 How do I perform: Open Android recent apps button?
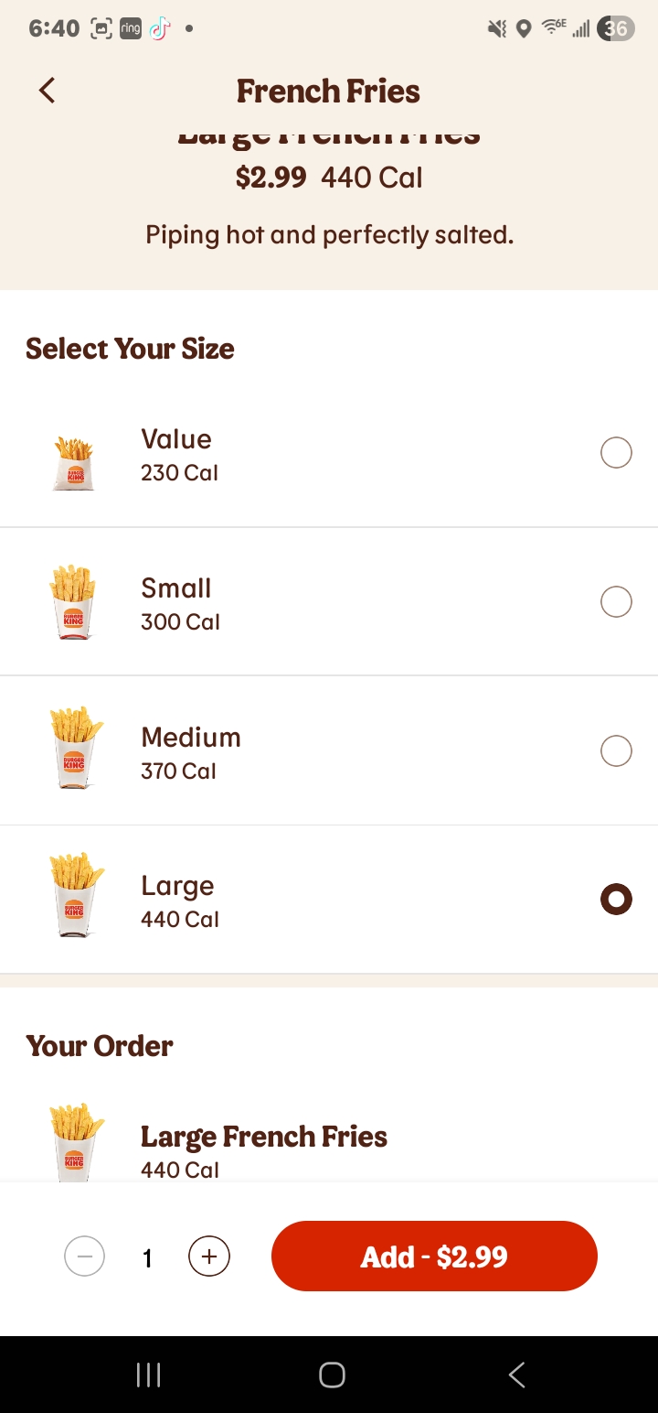(148, 1375)
